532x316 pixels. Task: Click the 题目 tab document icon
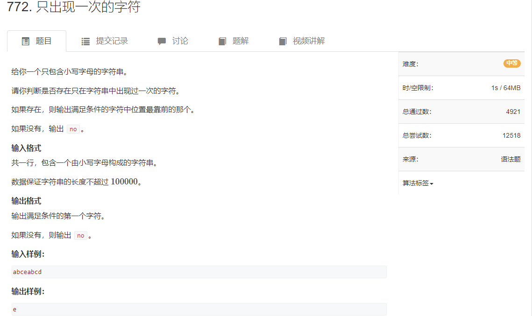tap(25, 42)
